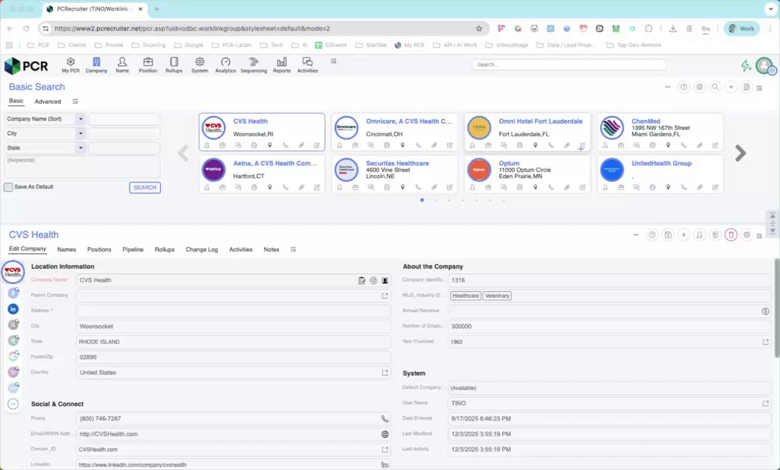This screenshot has height=470, width=780.
Task: Click the globe icon in Email/WWW field
Action: pyautogui.click(x=385, y=434)
